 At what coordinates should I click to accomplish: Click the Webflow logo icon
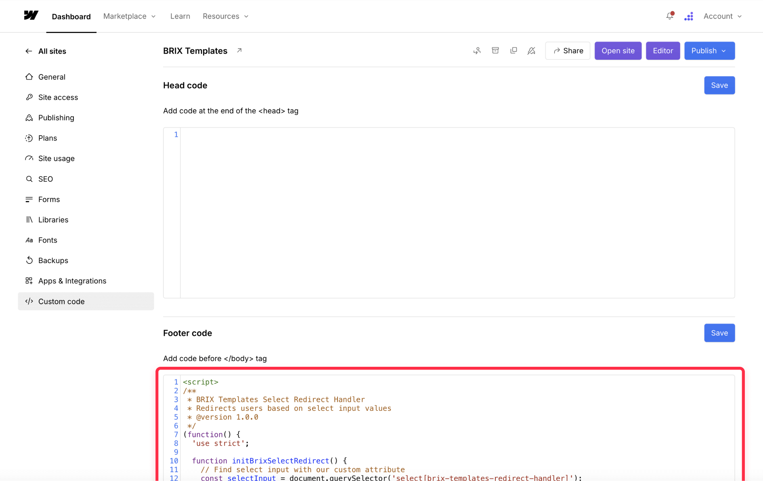[x=31, y=15]
